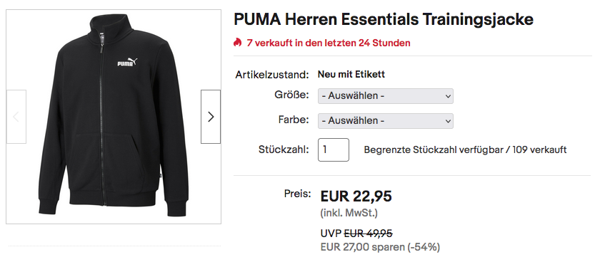
Task: Open the Farbe Auswählen dropdown
Action: pyautogui.click(x=386, y=121)
